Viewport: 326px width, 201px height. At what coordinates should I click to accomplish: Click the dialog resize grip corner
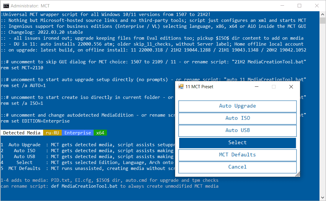tap(298, 174)
